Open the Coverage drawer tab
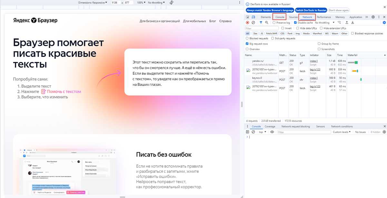The image size is (387, 198). tap(270, 126)
